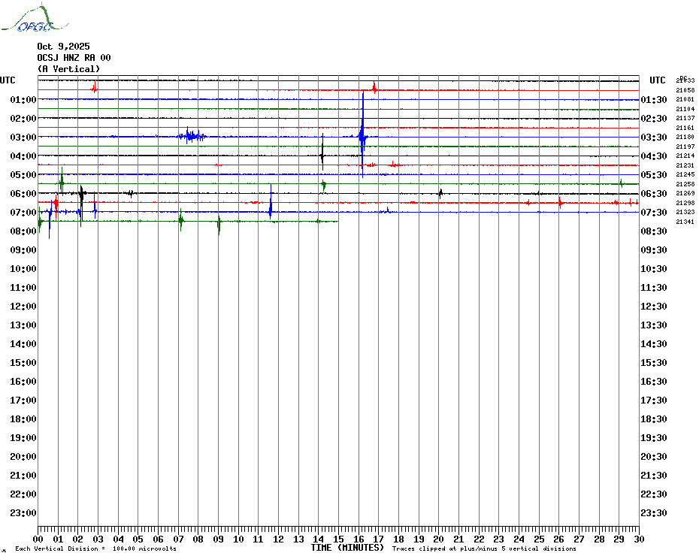Click the 20:00 hour label
Image resolution: width=699 pixels, height=559 pixels.
point(23,457)
